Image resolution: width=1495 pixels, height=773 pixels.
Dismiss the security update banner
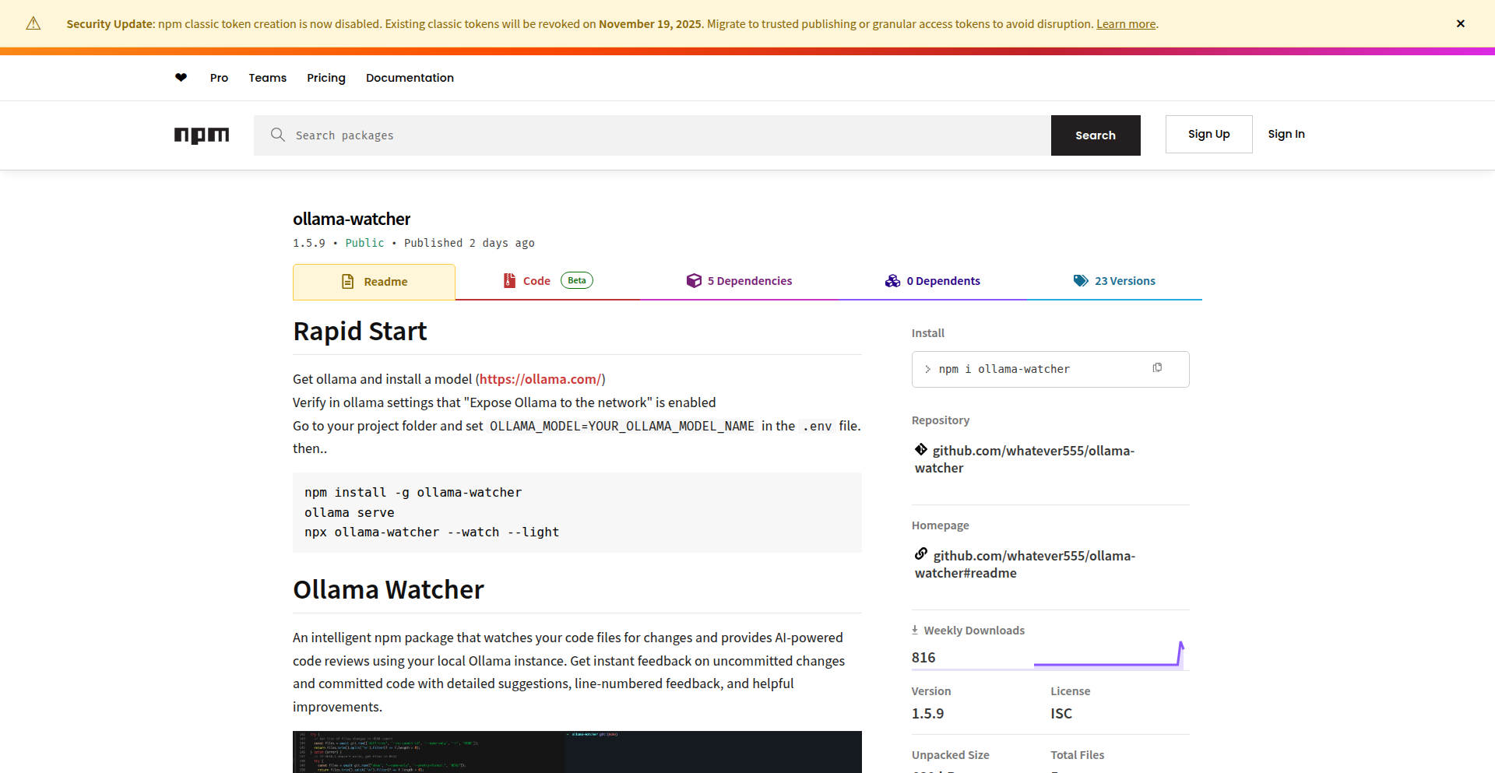(1461, 23)
